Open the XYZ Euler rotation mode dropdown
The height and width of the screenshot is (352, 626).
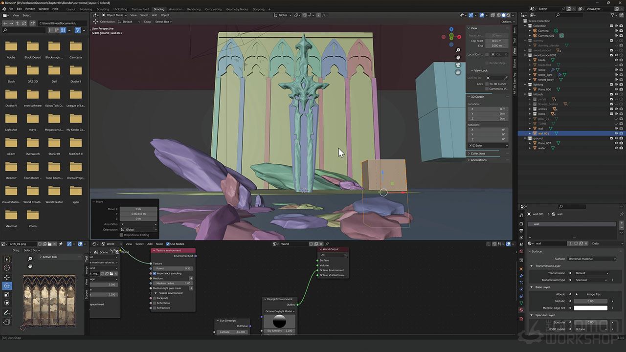pos(488,145)
